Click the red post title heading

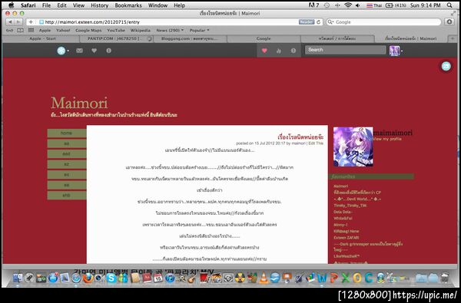[x=300, y=137]
